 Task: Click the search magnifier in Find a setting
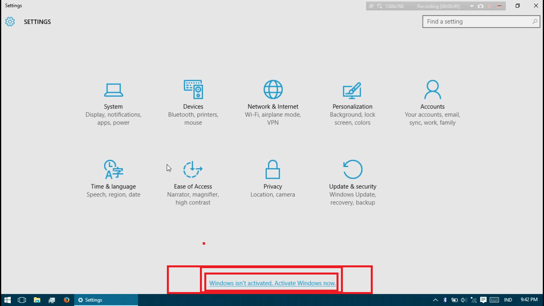click(535, 22)
